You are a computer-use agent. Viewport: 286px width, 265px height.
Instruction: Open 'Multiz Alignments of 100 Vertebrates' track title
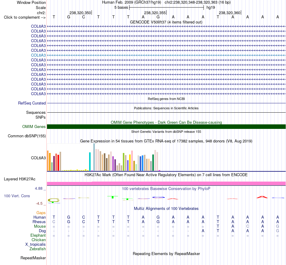166,209
